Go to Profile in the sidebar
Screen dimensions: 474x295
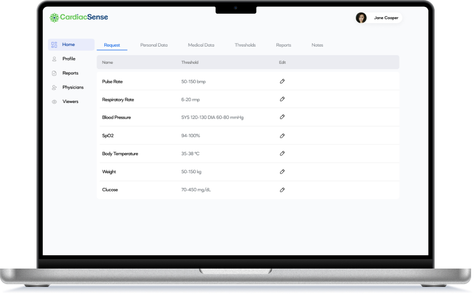[x=69, y=59]
